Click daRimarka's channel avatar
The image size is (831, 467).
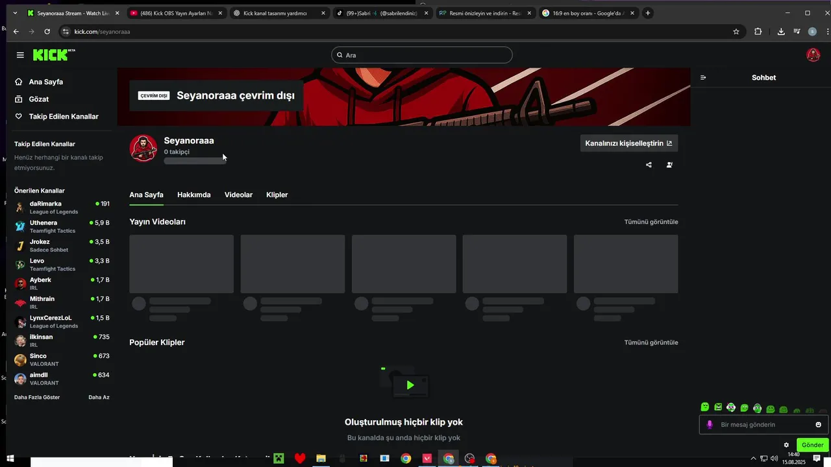click(20, 208)
